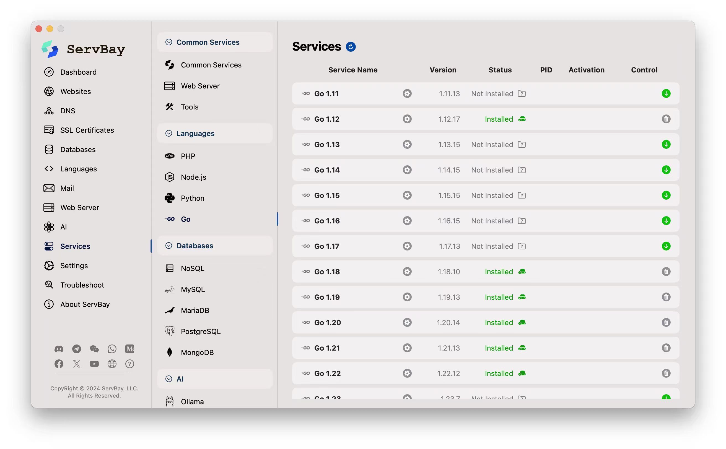This screenshot has height=449, width=726.
Task: Click the Version column header
Action: [443, 70]
